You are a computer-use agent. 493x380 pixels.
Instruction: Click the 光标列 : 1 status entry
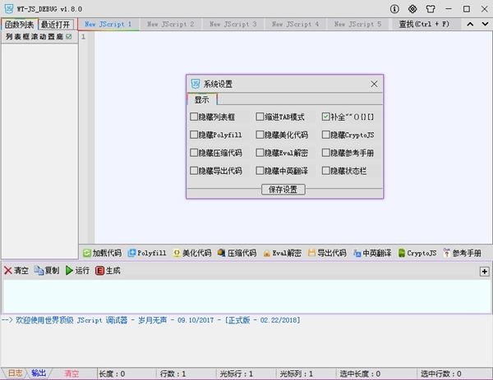click(x=296, y=373)
